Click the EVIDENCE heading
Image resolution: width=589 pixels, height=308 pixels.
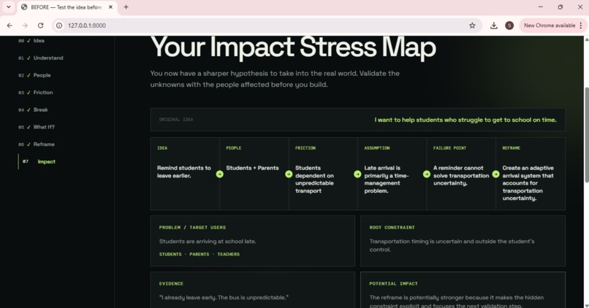(171, 284)
